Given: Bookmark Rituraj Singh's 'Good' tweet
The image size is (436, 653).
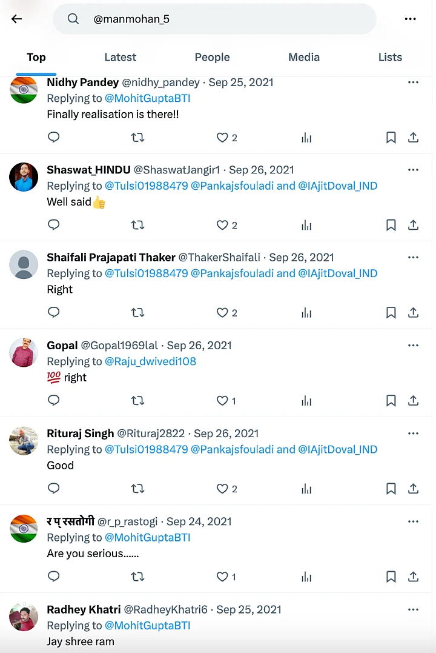Looking at the screenshot, I should point(391,489).
